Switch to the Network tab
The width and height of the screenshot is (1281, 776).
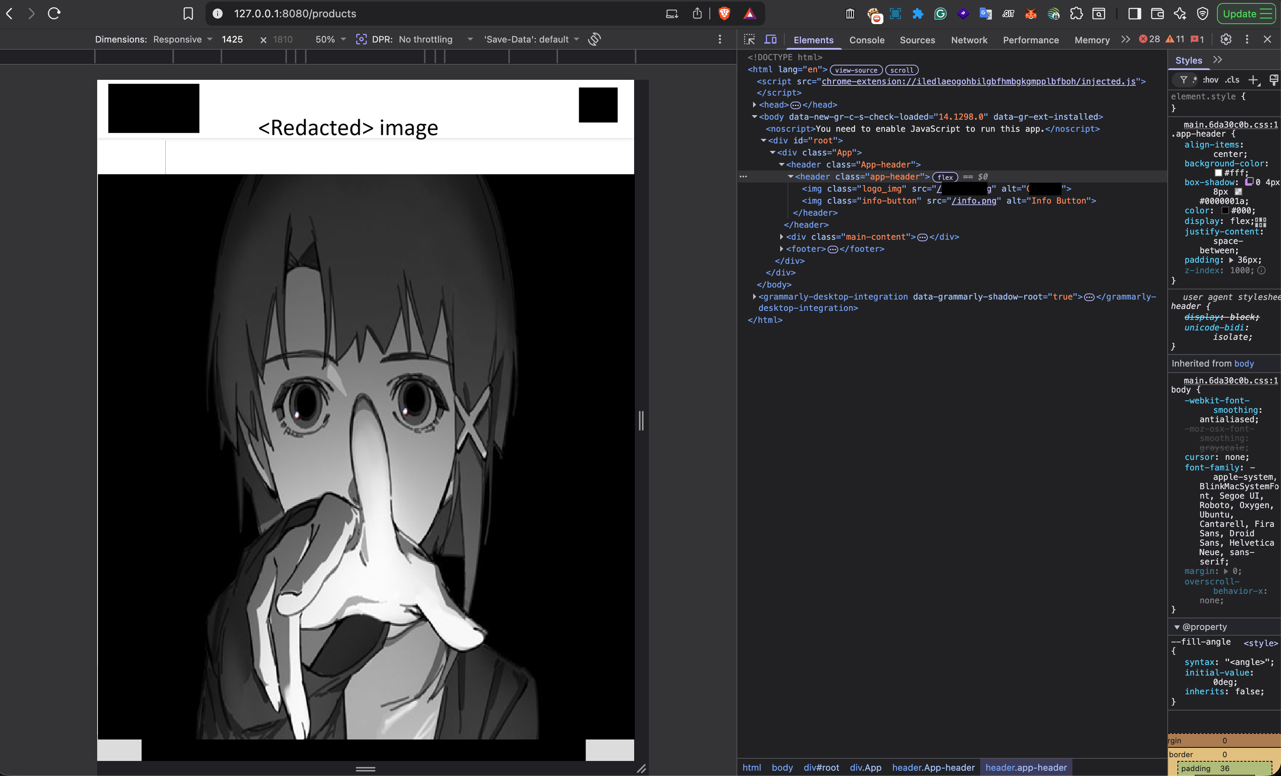(968, 40)
